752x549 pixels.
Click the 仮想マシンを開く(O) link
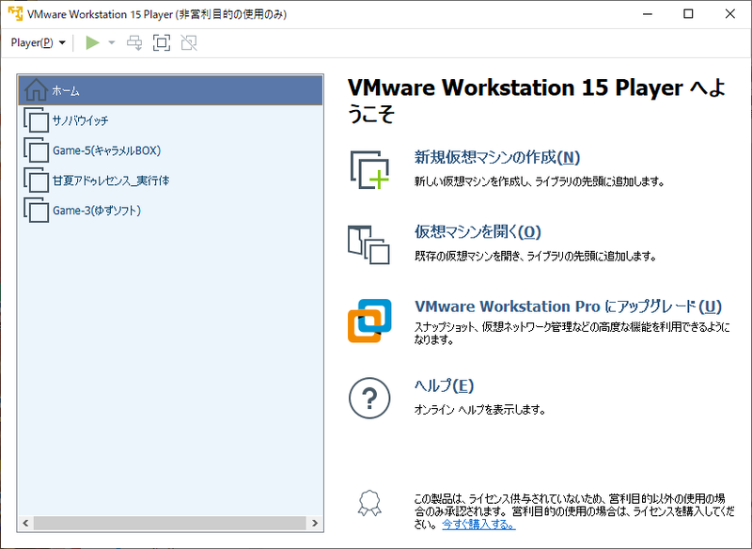pyautogui.click(x=478, y=232)
